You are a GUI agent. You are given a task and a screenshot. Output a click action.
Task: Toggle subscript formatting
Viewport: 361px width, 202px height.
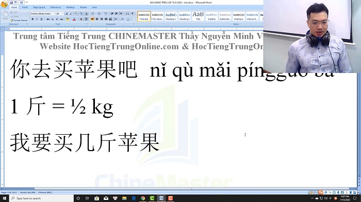point(53,19)
